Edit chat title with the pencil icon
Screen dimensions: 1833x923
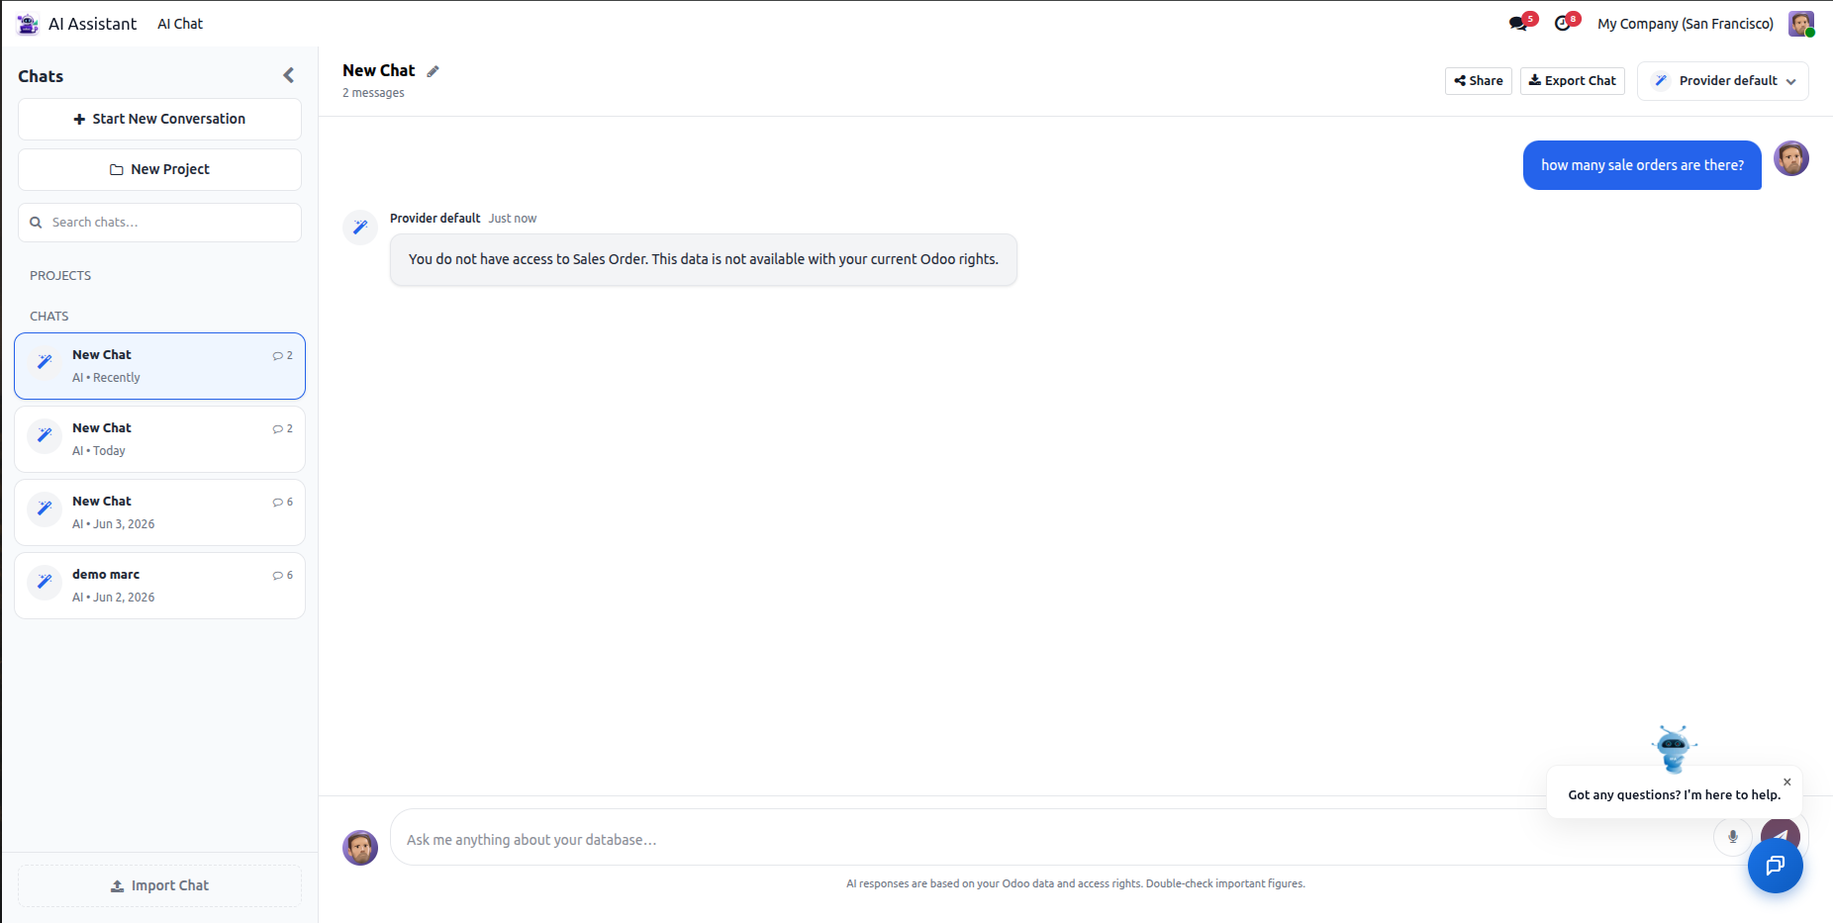pyautogui.click(x=433, y=71)
